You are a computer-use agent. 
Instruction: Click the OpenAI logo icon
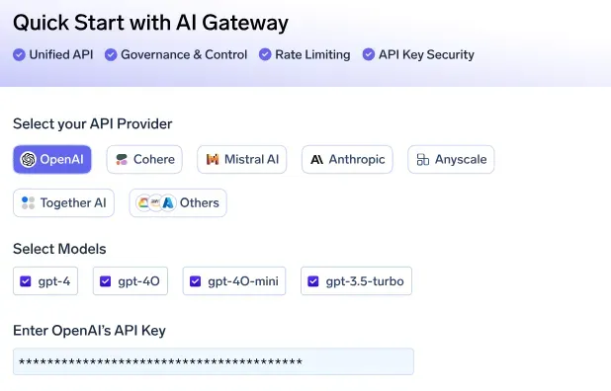pos(29,160)
